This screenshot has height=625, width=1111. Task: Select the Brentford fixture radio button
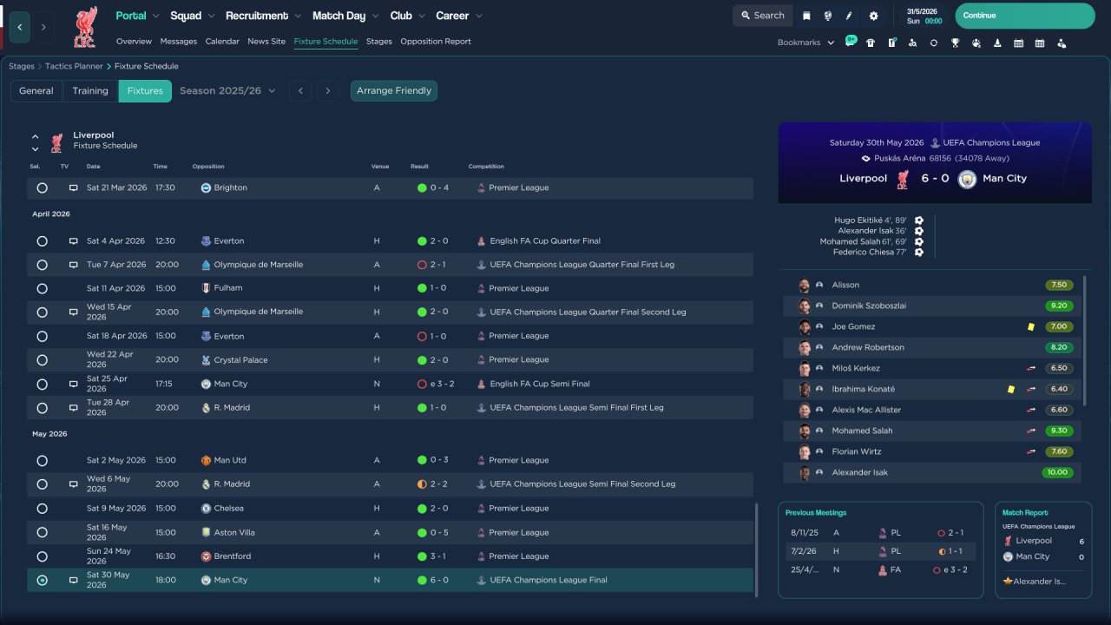click(x=42, y=556)
